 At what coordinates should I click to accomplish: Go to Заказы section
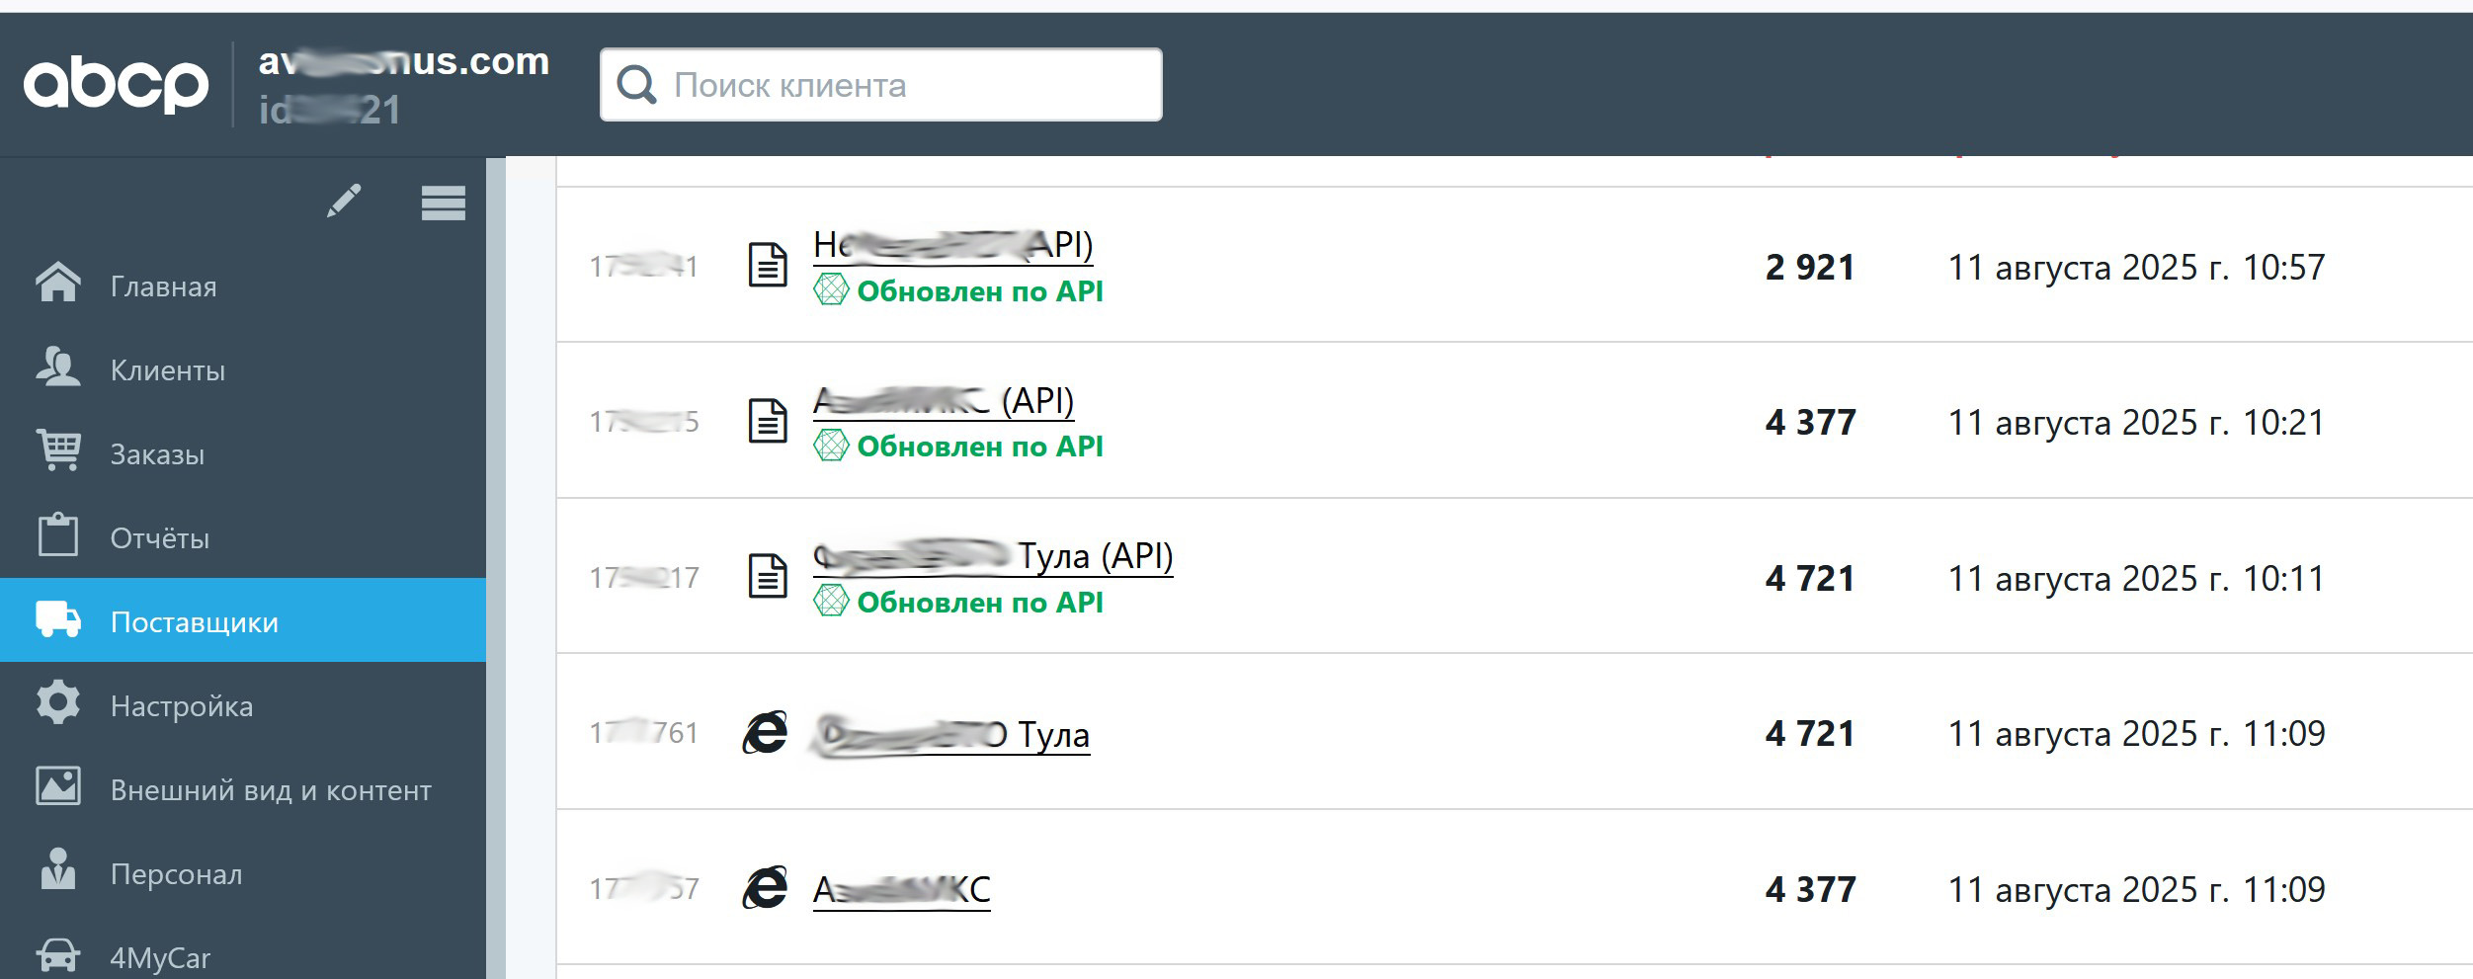(x=157, y=454)
